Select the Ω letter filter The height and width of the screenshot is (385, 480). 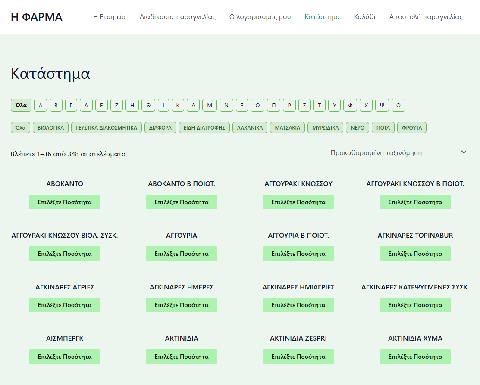[398, 105]
